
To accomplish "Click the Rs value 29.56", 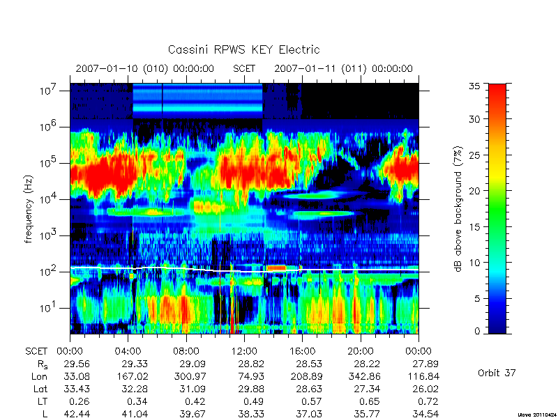I will (x=77, y=364).
